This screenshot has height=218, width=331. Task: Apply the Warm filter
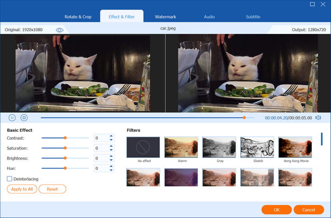pyautogui.click(x=181, y=147)
